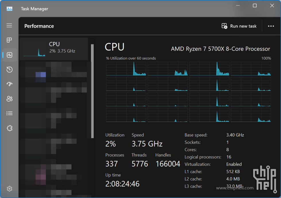Image resolution: width=281 pixels, height=198 pixels.
Task: Click the Cores value 8
Action: click(x=228, y=149)
